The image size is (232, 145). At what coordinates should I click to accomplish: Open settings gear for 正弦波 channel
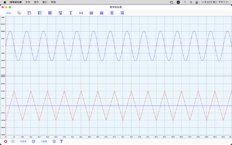pyautogui.click(x=34, y=142)
